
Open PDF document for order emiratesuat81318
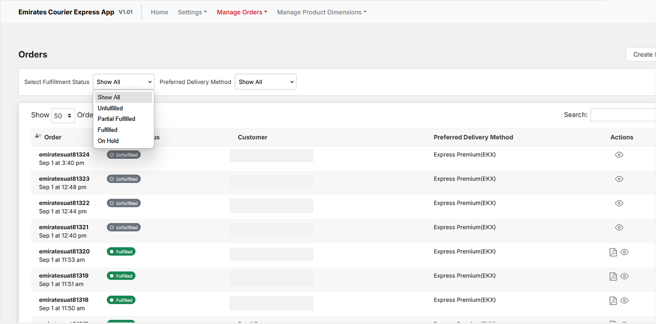(613, 301)
